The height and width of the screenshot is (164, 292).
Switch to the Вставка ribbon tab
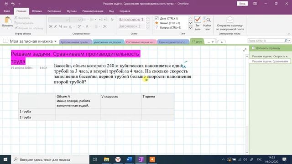pyautogui.click(x=37, y=11)
